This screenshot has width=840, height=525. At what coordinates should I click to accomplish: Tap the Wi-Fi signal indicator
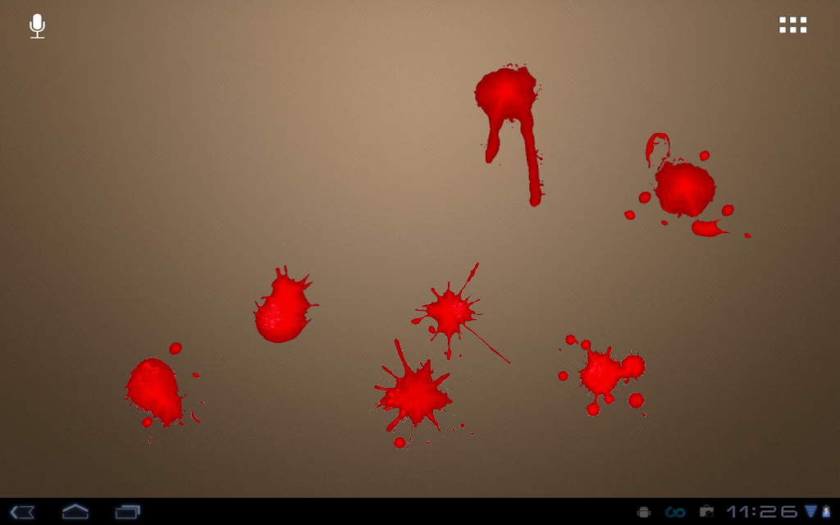coord(811,512)
